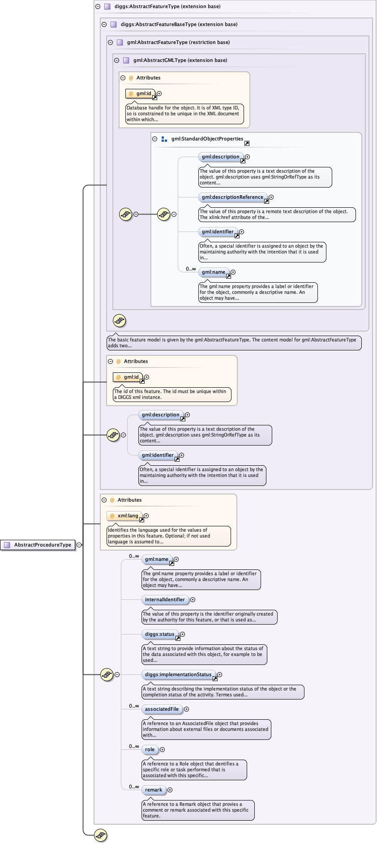The height and width of the screenshot is (844, 377).
Task: Click the gml:StandardObjectProperties group icon
Action: 164,139
